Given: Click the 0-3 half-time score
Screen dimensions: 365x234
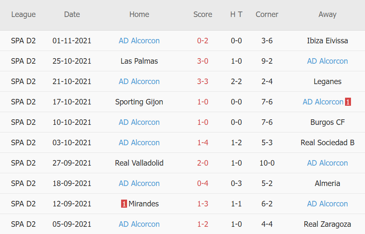Looking at the screenshot, I should click(x=236, y=183).
